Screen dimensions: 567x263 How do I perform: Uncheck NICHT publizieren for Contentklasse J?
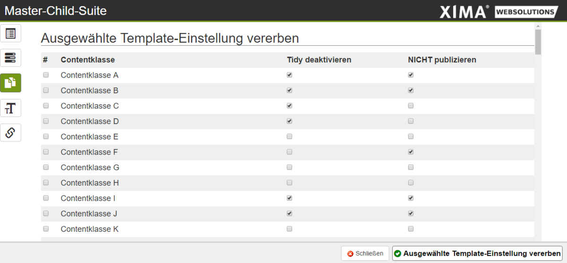click(x=411, y=213)
